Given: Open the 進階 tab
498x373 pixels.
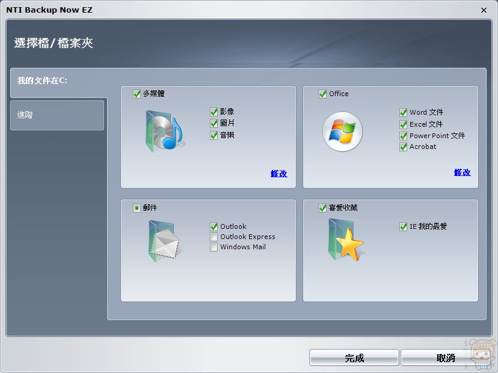Looking at the screenshot, I should pyautogui.click(x=57, y=115).
